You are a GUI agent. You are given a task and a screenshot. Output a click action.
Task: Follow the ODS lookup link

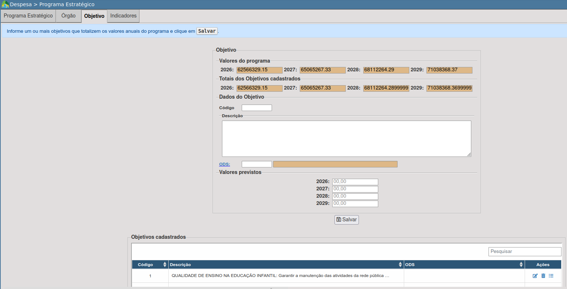[225, 164]
